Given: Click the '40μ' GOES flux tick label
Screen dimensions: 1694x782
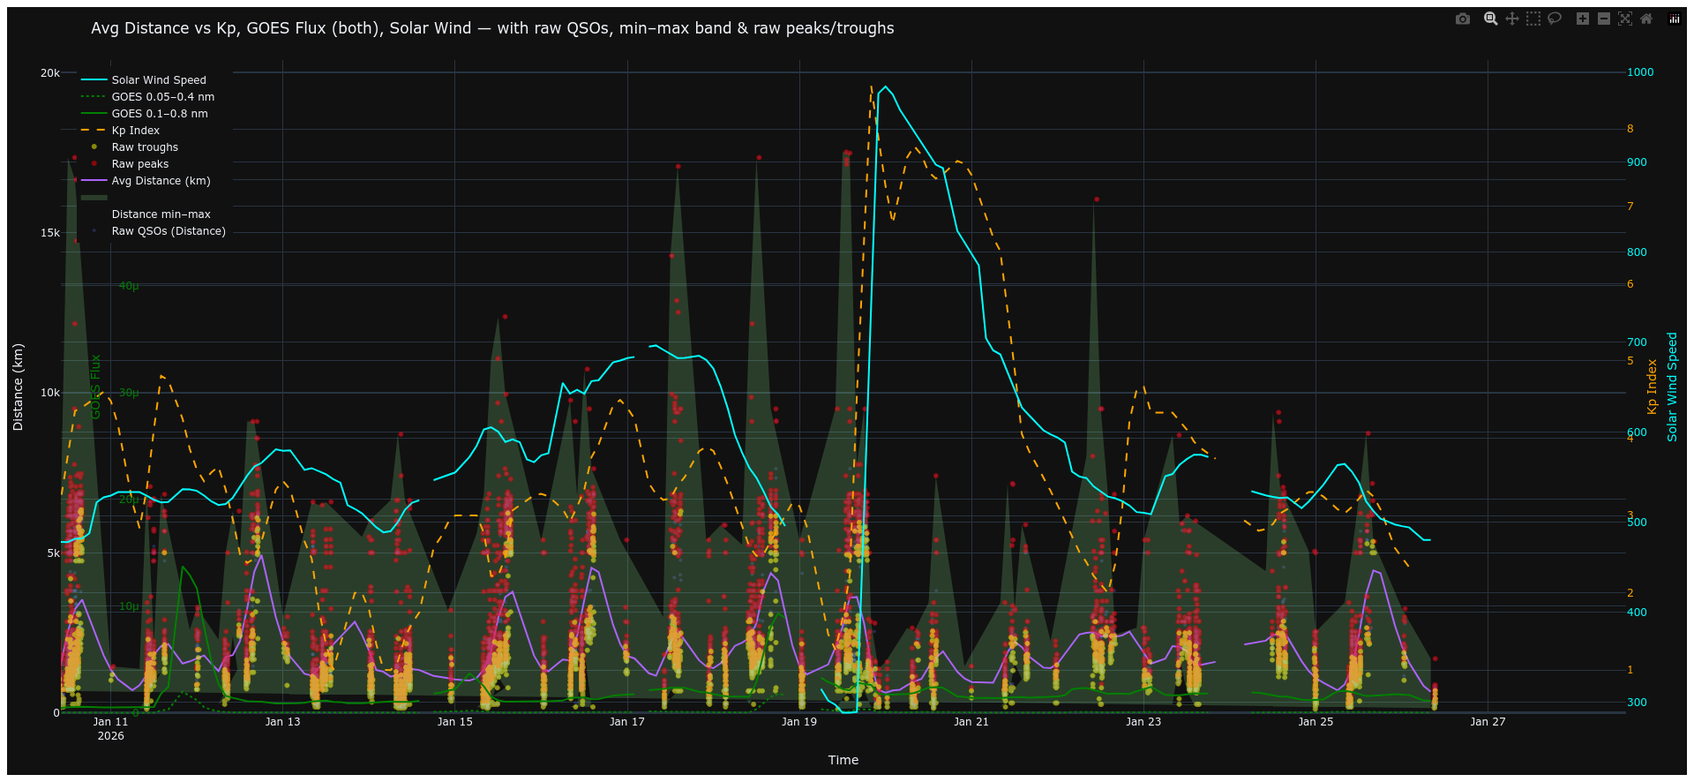Looking at the screenshot, I should tap(129, 286).
